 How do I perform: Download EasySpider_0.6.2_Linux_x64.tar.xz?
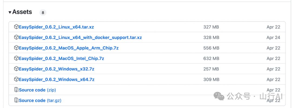pyautogui.click(x=57, y=27)
